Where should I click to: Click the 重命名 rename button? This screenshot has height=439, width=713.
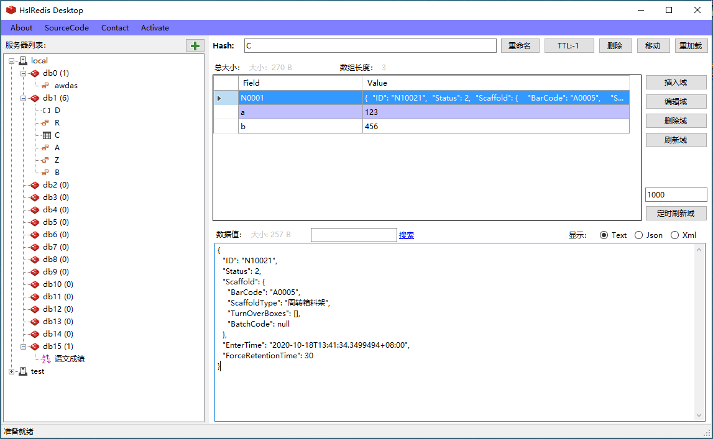click(519, 46)
